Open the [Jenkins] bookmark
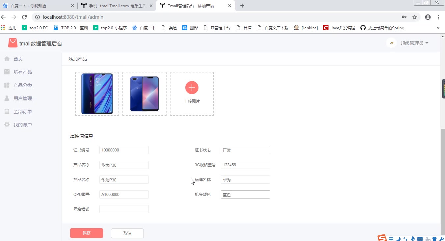Viewport: 445px width, 241px height. 306,28
